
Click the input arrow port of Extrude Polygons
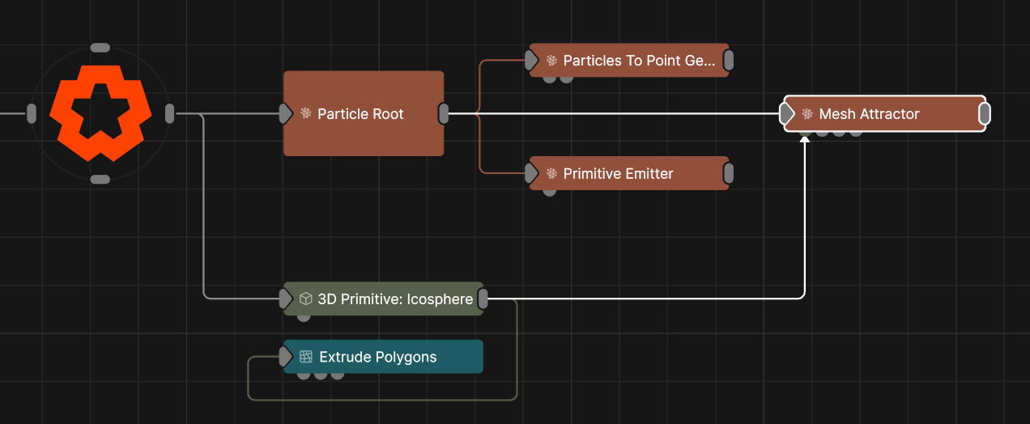[x=286, y=357]
